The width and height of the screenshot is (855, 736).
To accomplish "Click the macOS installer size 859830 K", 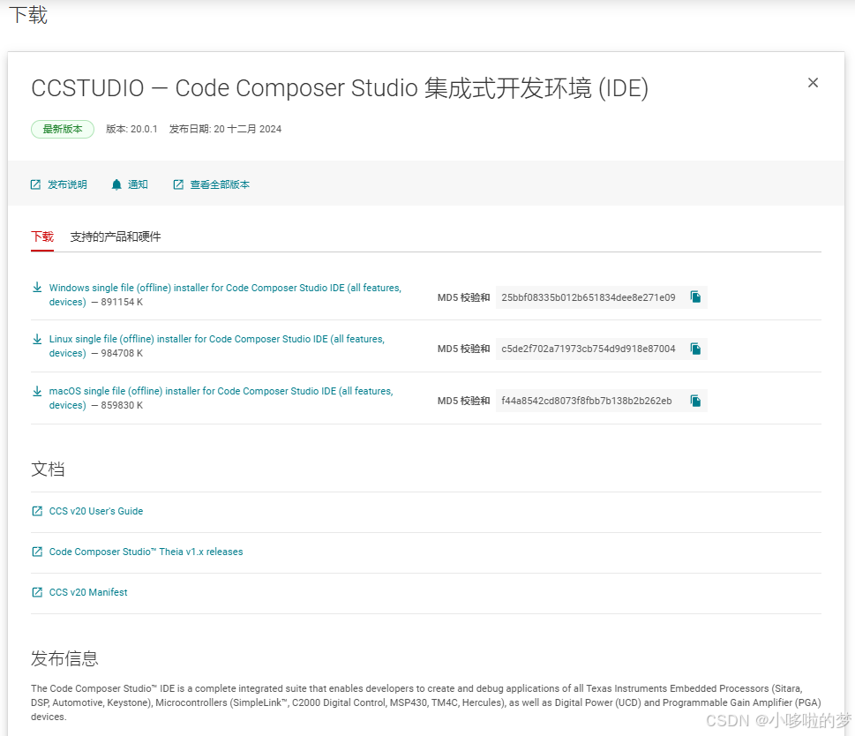I will coord(122,405).
